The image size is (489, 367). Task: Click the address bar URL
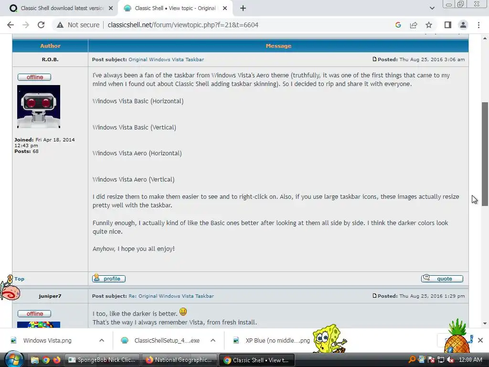(183, 25)
